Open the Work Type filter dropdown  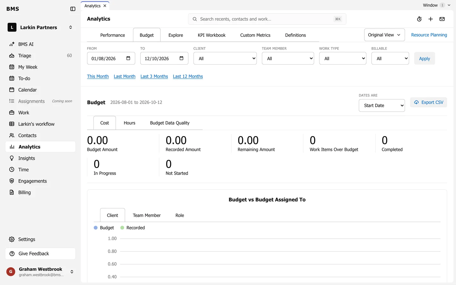pos(343,58)
